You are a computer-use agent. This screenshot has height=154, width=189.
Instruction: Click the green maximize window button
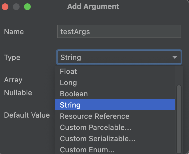click(27, 6)
